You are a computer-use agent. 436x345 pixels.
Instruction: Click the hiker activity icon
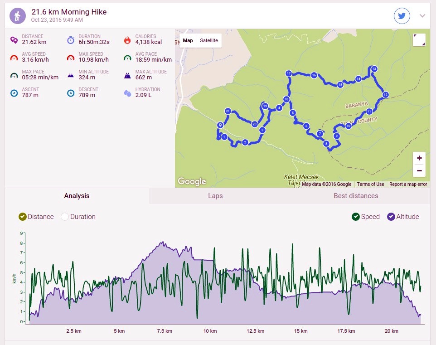click(18, 16)
